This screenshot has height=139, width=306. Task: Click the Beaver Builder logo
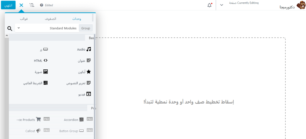pyautogui.click(x=301, y=6)
